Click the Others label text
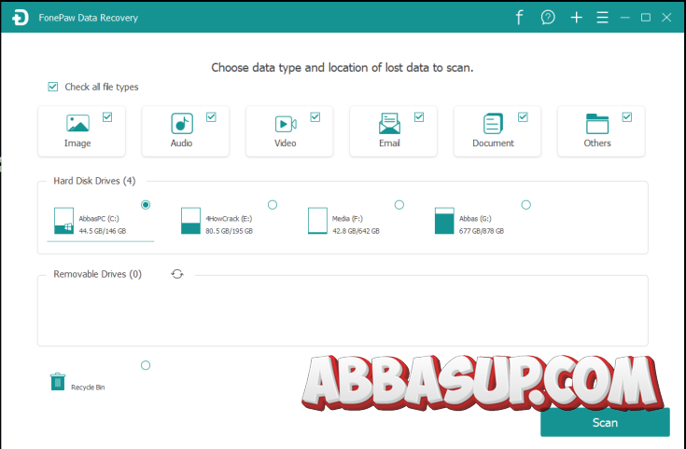Viewport: 686px width, 449px height. pyautogui.click(x=597, y=143)
